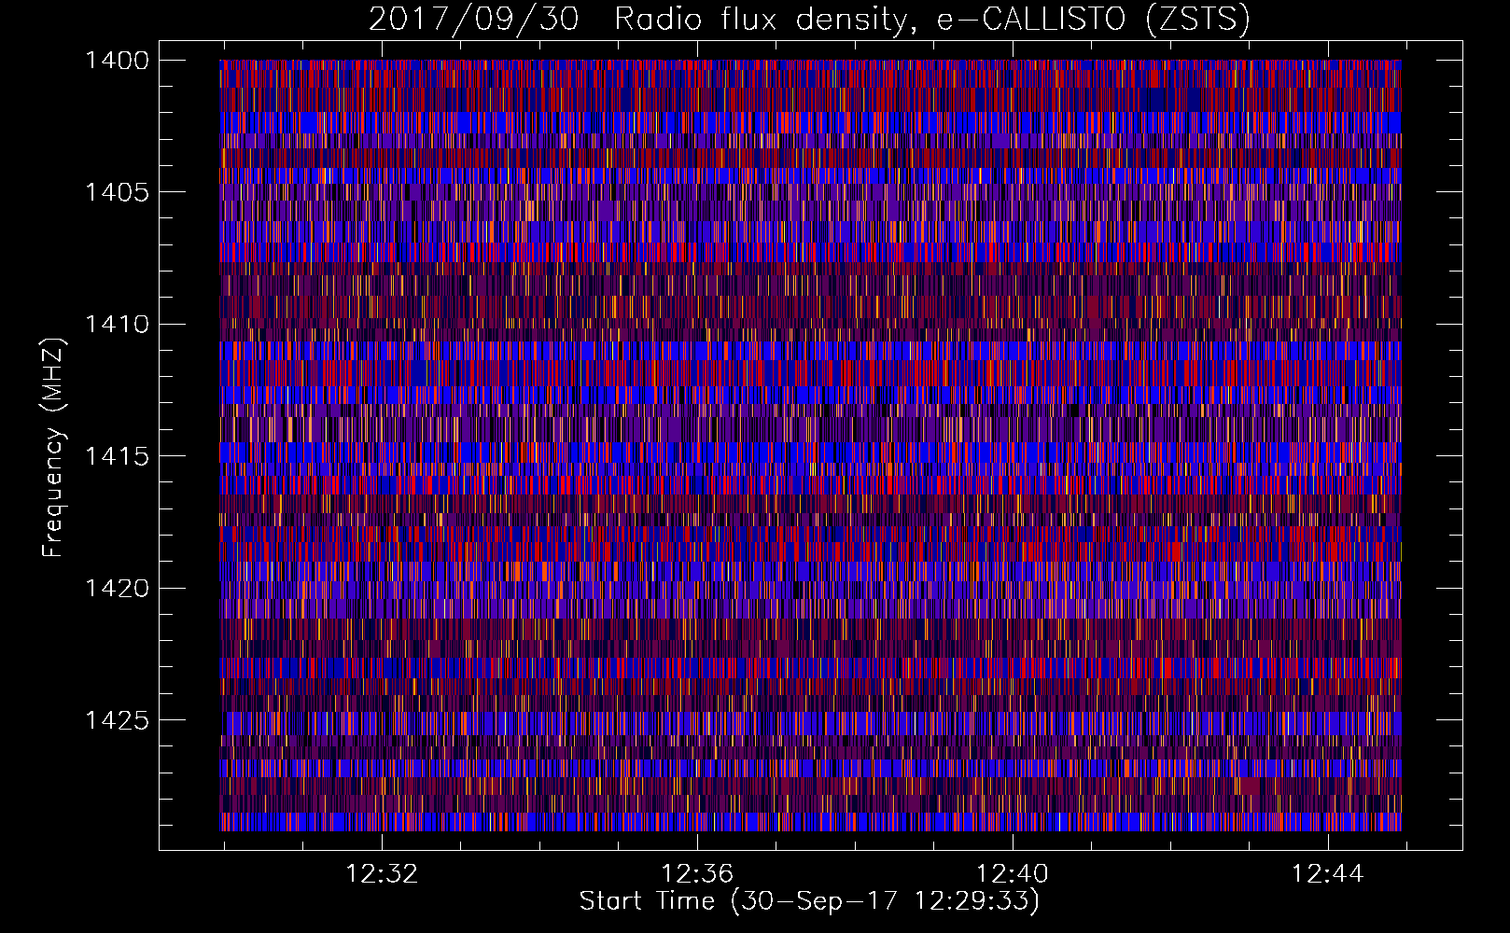The width and height of the screenshot is (1510, 933).
Task: Click the 1410 frequency tick label
Action: (x=117, y=325)
